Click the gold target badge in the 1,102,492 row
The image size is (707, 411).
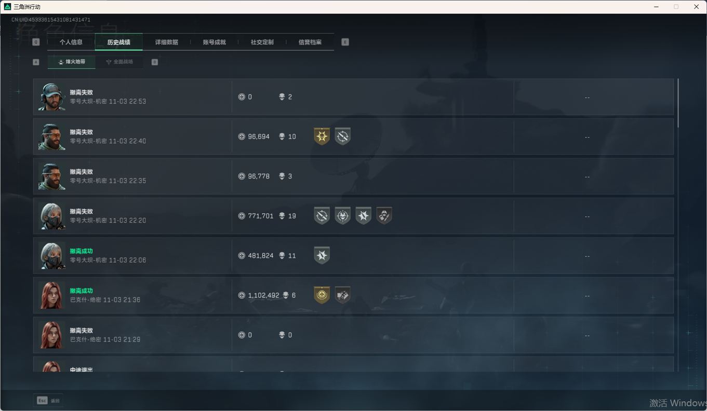[x=322, y=295]
